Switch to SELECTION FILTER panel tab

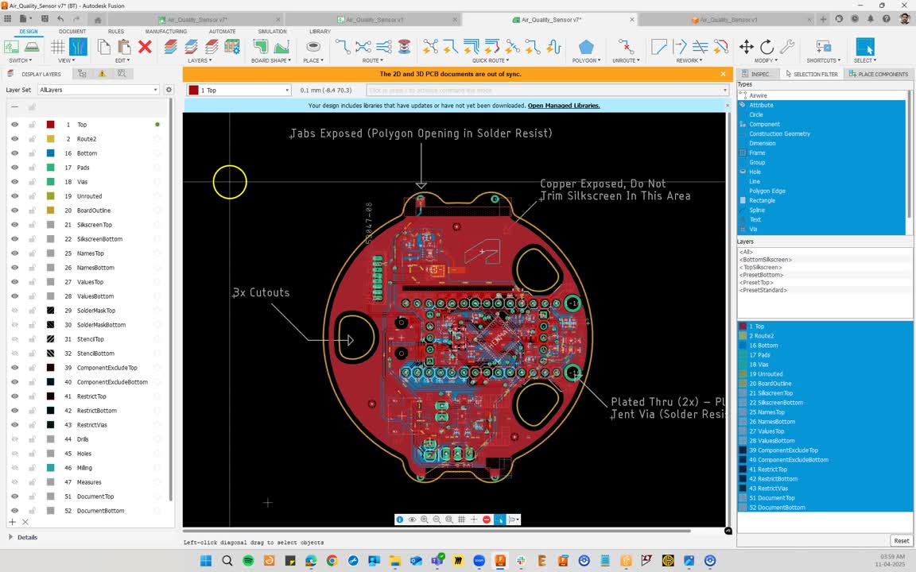coord(811,74)
